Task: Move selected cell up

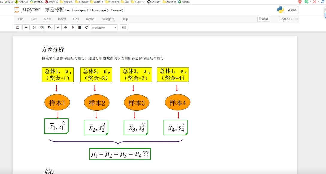Action: click(x=58, y=27)
